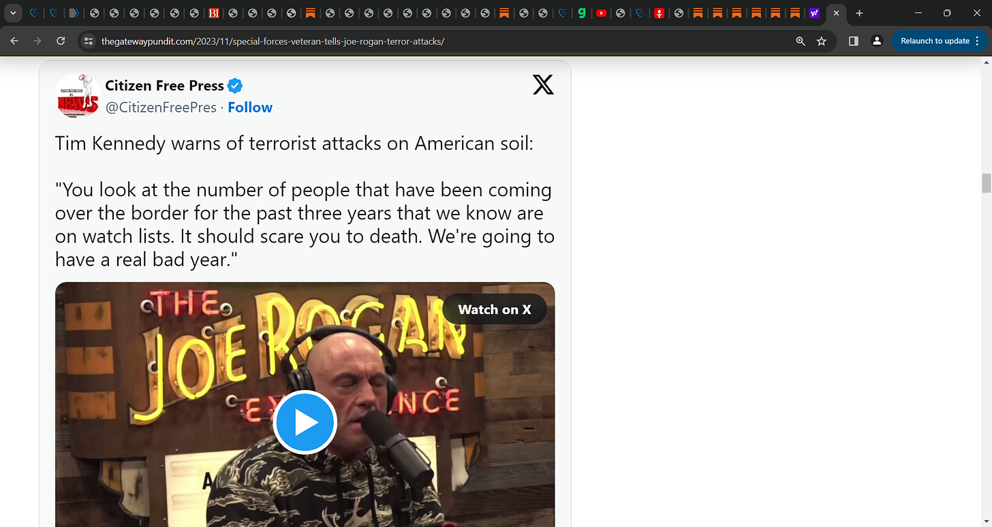Image resolution: width=992 pixels, height=527 pixels.
Task: Close the active Gateway Pundit tab
Action: [x=836, y=13]
